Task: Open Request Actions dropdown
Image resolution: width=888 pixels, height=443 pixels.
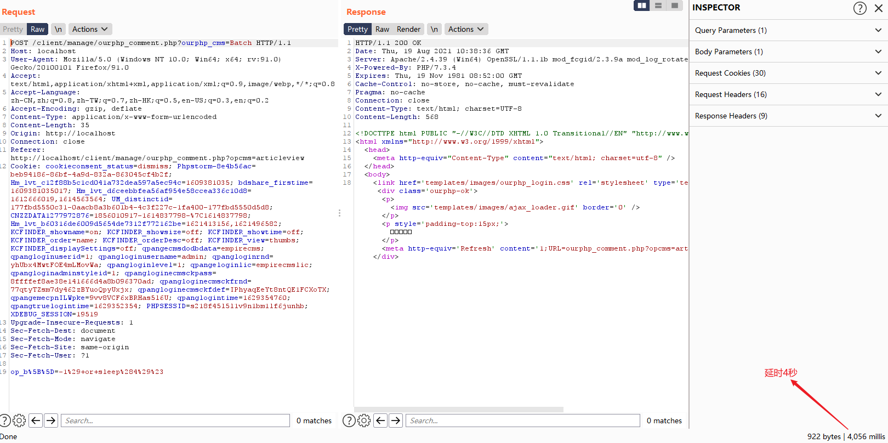Action: (x=90, y=29)
